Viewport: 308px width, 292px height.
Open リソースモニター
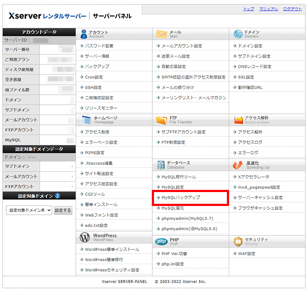(101, 108)
